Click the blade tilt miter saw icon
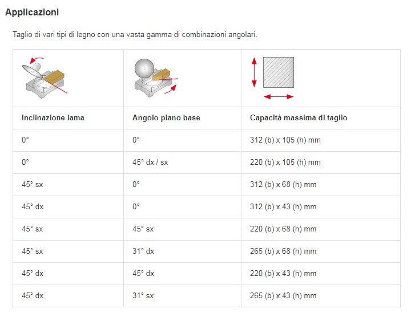This screenshot has width=411, height=321. coord(45,78)
